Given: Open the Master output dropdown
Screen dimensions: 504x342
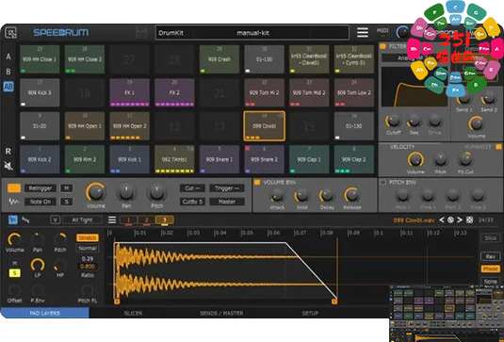Looking at the screenshot, I should coord(227,202).
